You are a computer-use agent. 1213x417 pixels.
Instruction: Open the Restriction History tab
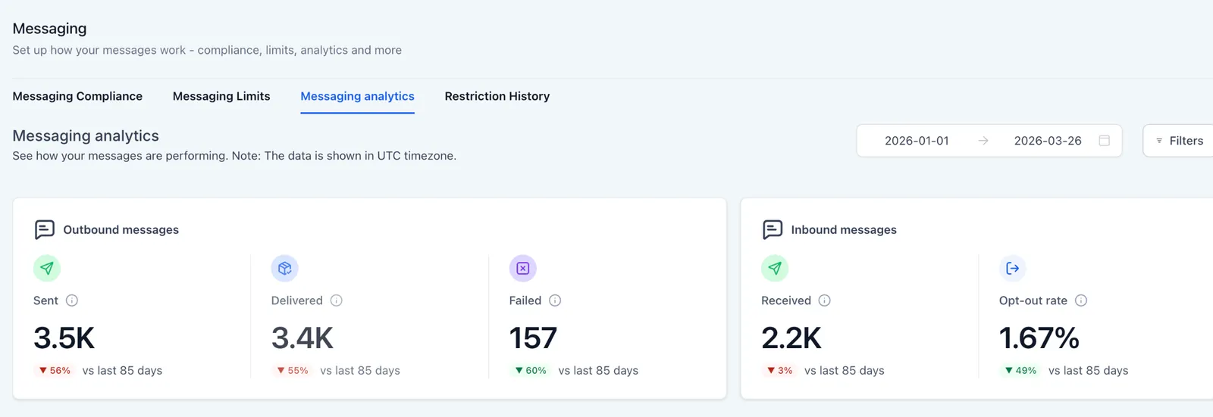pyautogui.click(x=497, y=96)
